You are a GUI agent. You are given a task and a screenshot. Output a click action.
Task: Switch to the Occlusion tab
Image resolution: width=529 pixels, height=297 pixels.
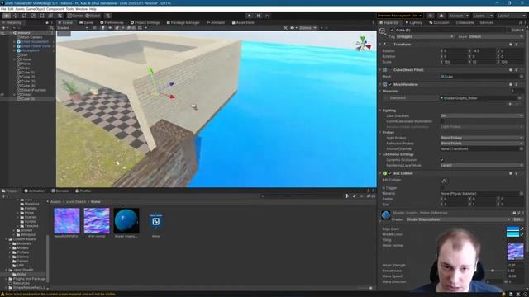[x=439, y=22]
